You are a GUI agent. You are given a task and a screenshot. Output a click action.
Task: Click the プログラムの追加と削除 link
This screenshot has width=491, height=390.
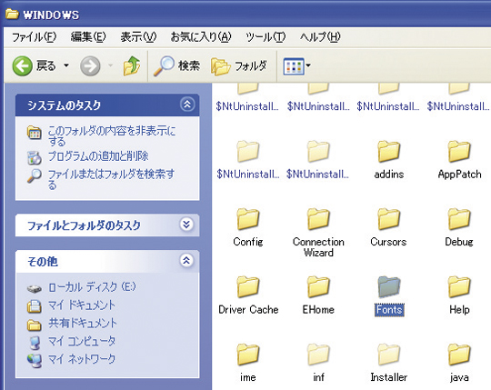click(x=98, y=156)
